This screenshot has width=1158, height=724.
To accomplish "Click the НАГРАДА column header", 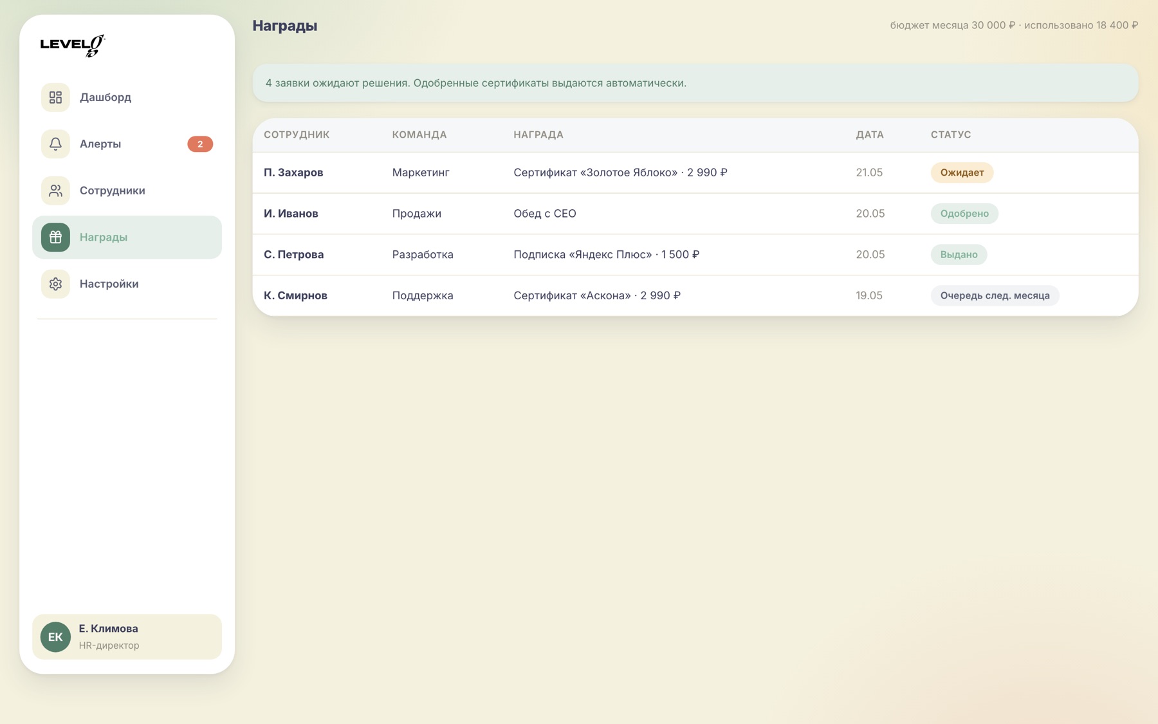I will 538,135.
